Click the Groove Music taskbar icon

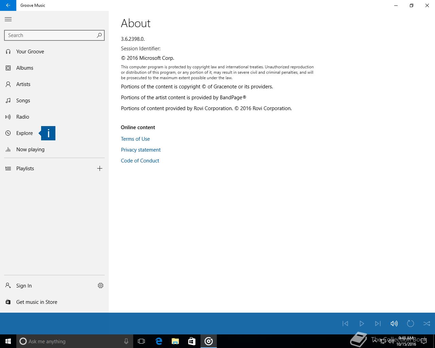[x=209, y=341]
